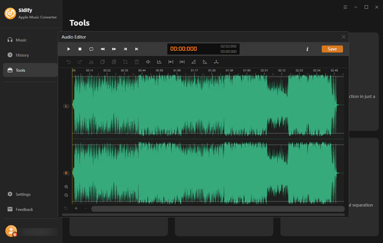
Task: Click the orange current time display
Action: (183, 49)
